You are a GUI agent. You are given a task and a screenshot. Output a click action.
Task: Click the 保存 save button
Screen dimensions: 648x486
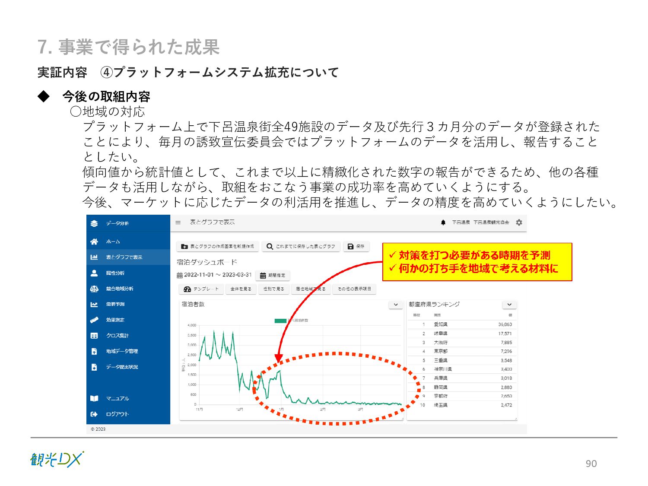pyautogui.click(x=356, y=246)
